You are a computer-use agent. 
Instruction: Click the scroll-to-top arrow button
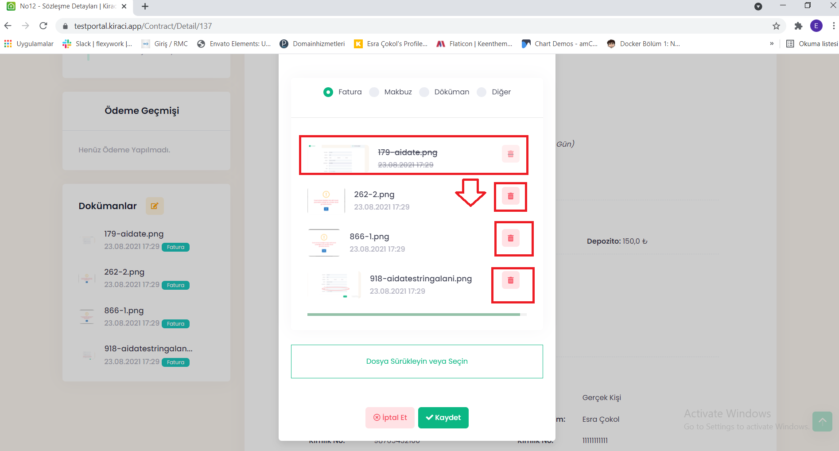pyautogui.click(x=822, y=421)
